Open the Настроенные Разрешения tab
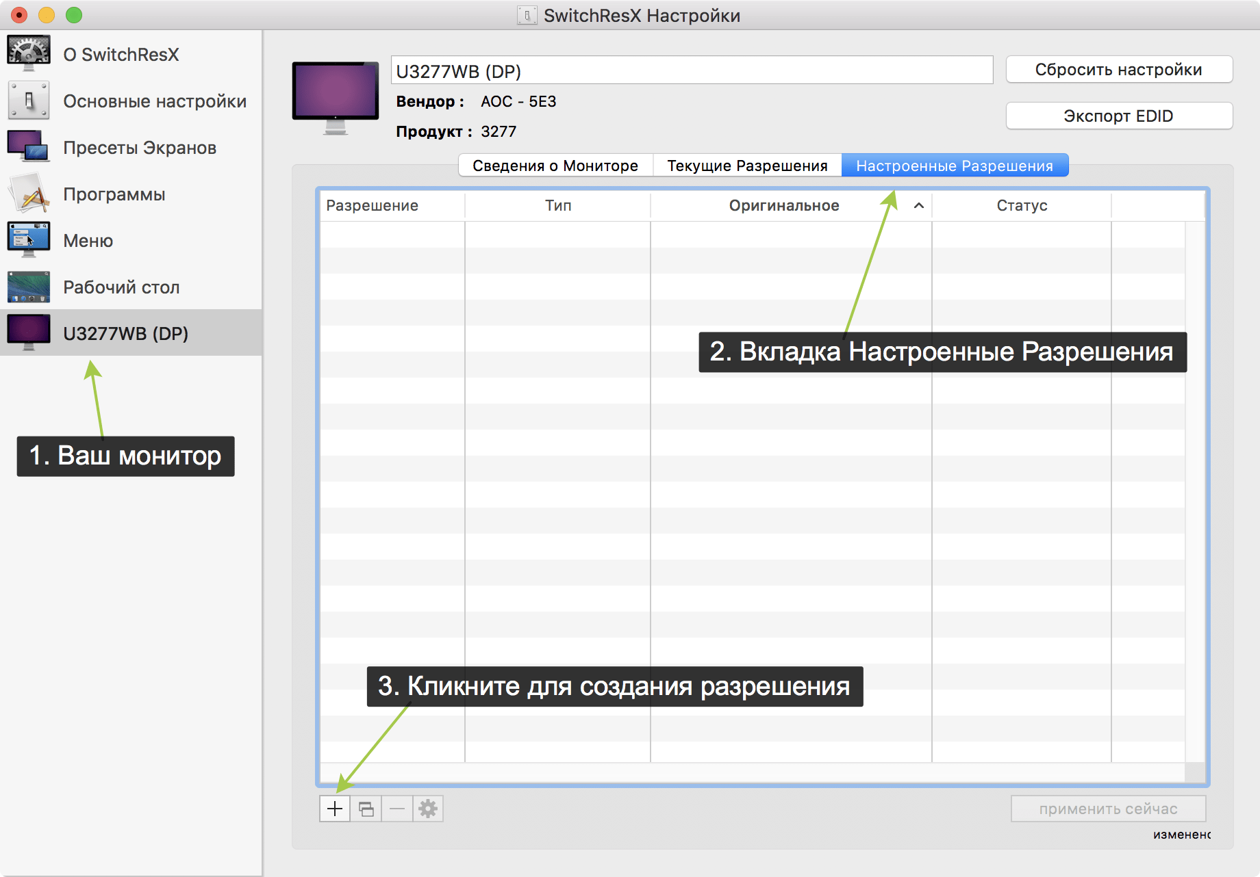 tap(955, 166)
